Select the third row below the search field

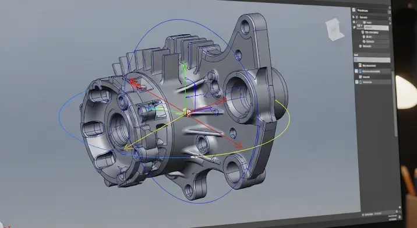pos(365,77)
